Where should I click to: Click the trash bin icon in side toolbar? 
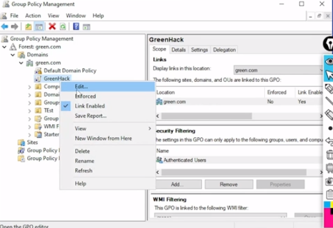330,154
